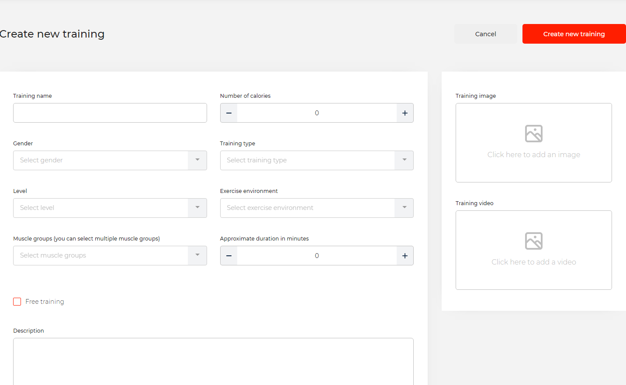Click the duration in minutes value field
This screenshot has width=626, height=385.
click(317, 256)
